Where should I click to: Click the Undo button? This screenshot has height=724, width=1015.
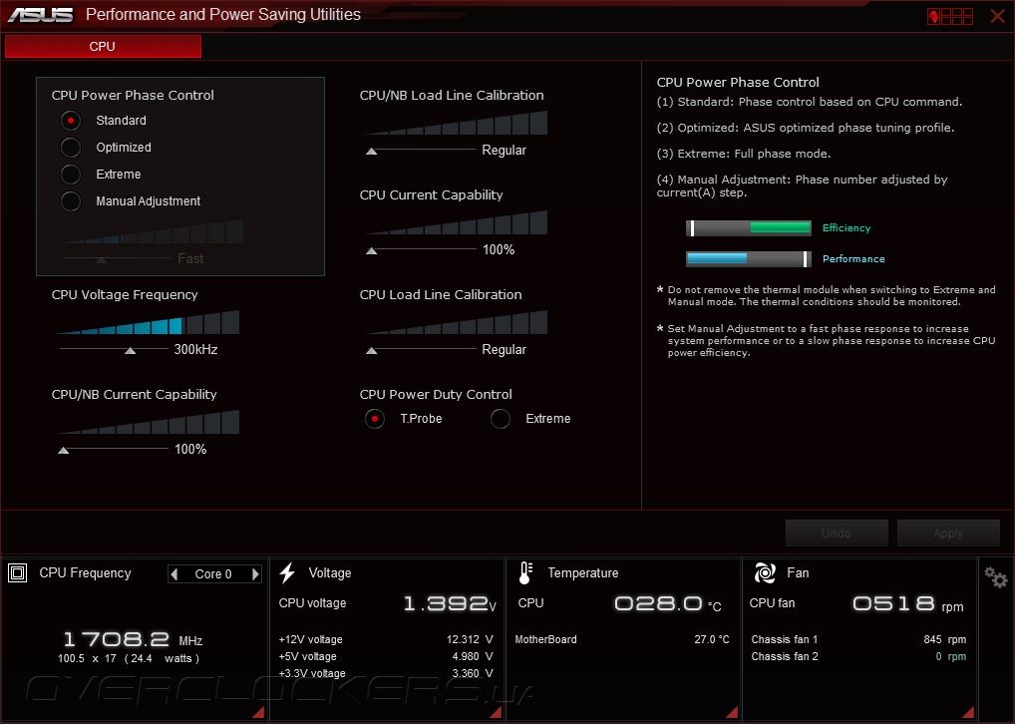(837, 533)
